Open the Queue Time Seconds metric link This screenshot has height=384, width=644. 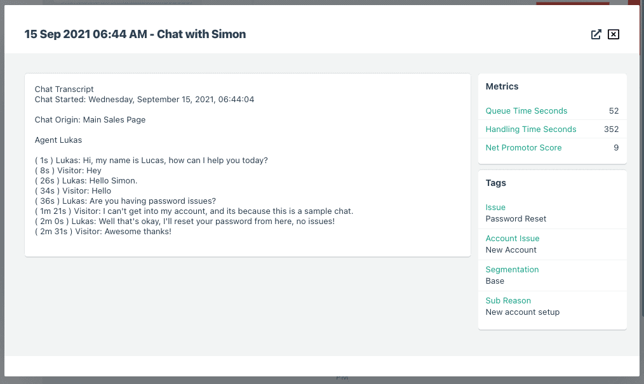pyautogui.click(x=526, y=111)
